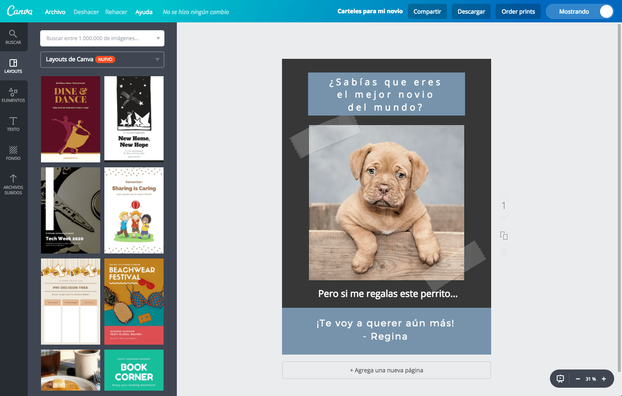The width and height of the screenshot is (622, 396).
Task: Select the Layouts sidebar icon
Action: 13,65
